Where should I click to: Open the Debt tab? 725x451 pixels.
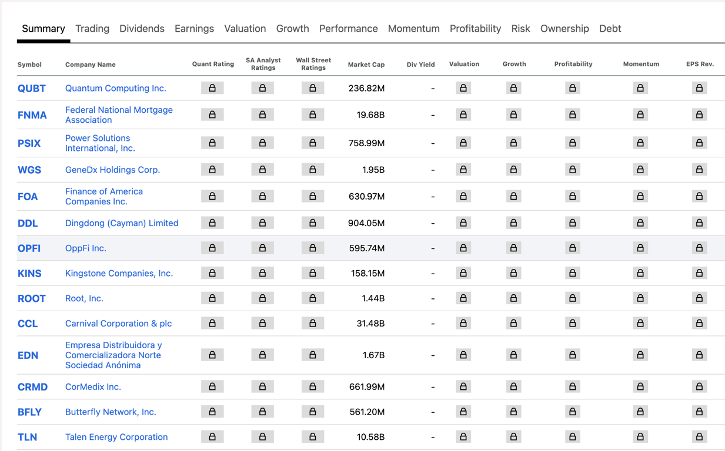(610, 29)
